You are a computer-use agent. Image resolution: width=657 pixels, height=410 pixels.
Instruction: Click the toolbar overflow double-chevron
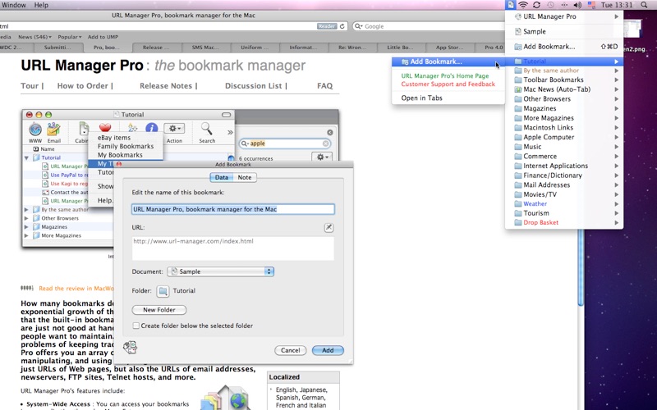pyautogui.click(x=230, y=132)
